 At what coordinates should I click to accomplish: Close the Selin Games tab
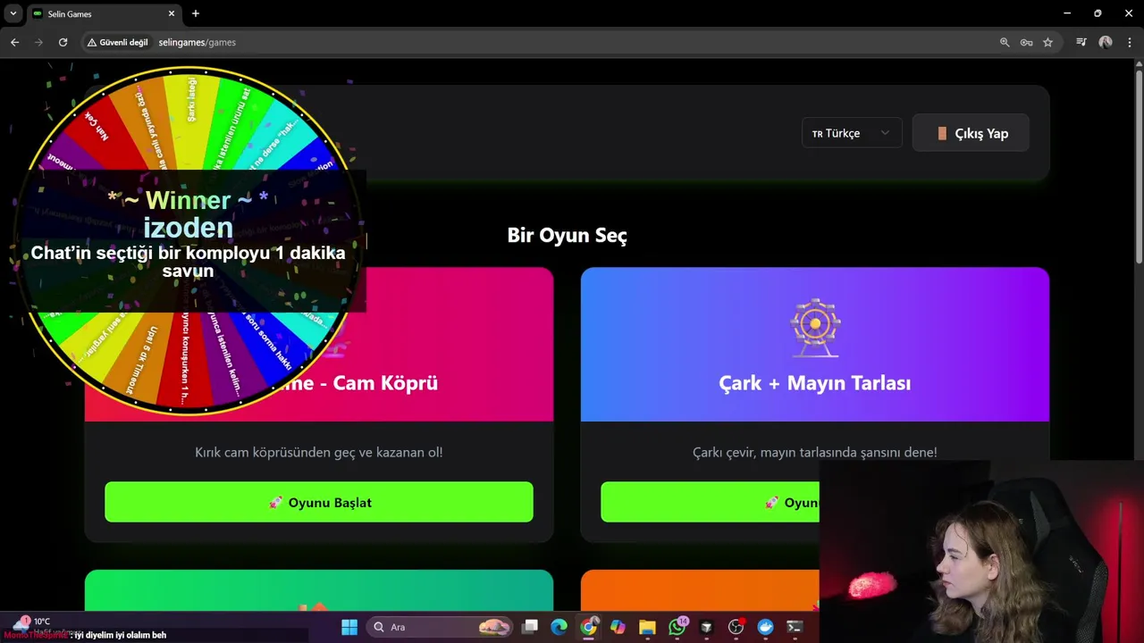[x=172, y=13]
